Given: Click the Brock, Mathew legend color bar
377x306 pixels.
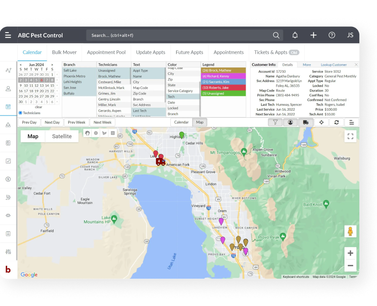Looking at the screenshot, I should click(223, 70).
